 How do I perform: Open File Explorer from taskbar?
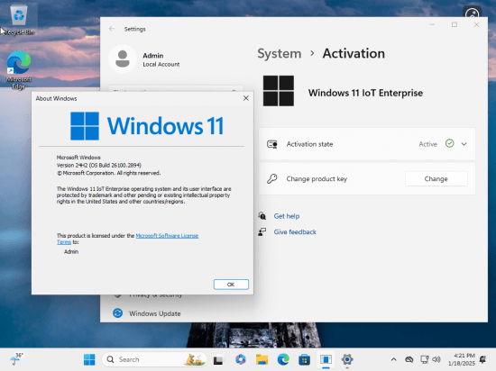(x=262, y=359)
